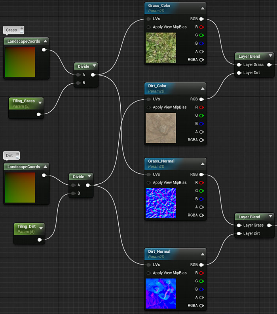Click the Grass_Normal RGBA output pin
Image resolution: width=277 pixels, height=314 pixels.
coord(201,216)
